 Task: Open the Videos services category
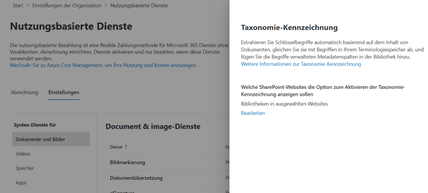pyautogui.click(x=23, y=154)
